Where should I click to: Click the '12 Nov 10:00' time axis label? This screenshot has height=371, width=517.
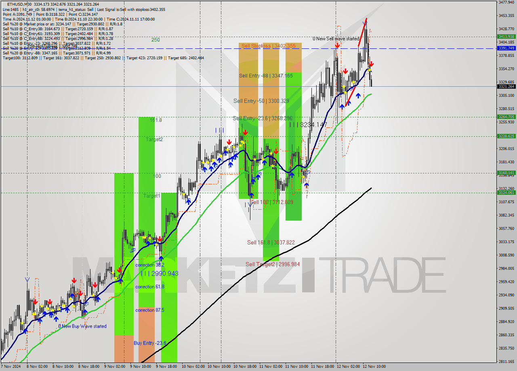(374, 367)
